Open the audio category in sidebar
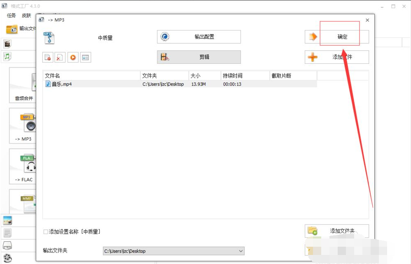411x264 pixels. [x=7, y=56]
